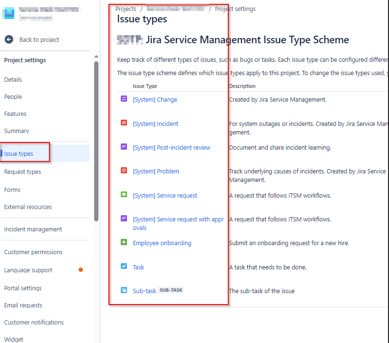Click the project avatar icon at top left
Image resolution: width=389 pixels, height=343 pixels.
[9, 13]
